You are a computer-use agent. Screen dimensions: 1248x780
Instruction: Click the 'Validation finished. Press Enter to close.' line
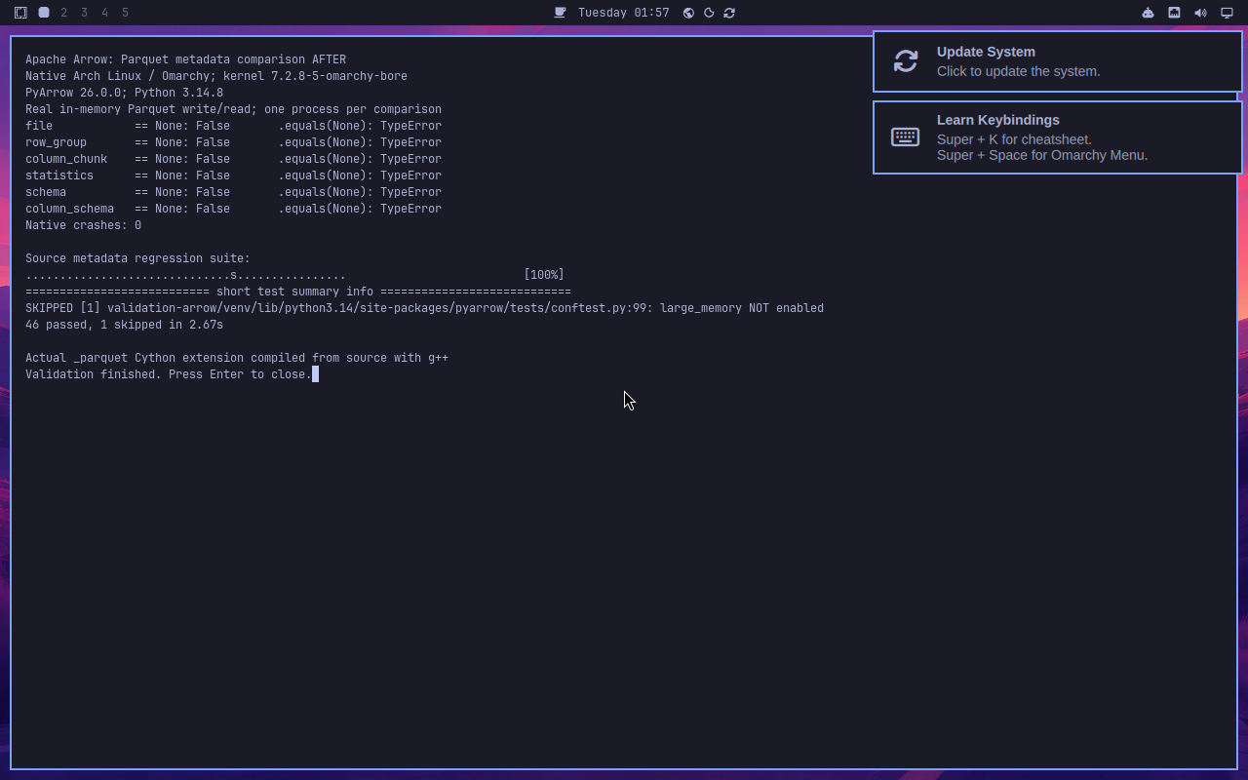click(x=169, y=374)
